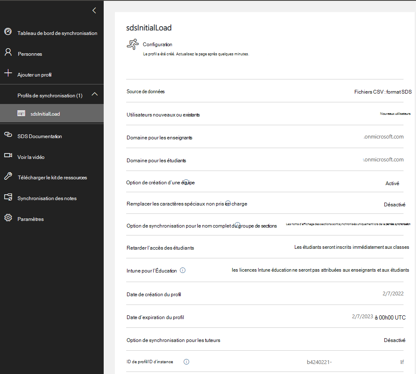Click info icon beside ID de profil
The height and width of the screenshot is (374, 416).
(186, 362)
